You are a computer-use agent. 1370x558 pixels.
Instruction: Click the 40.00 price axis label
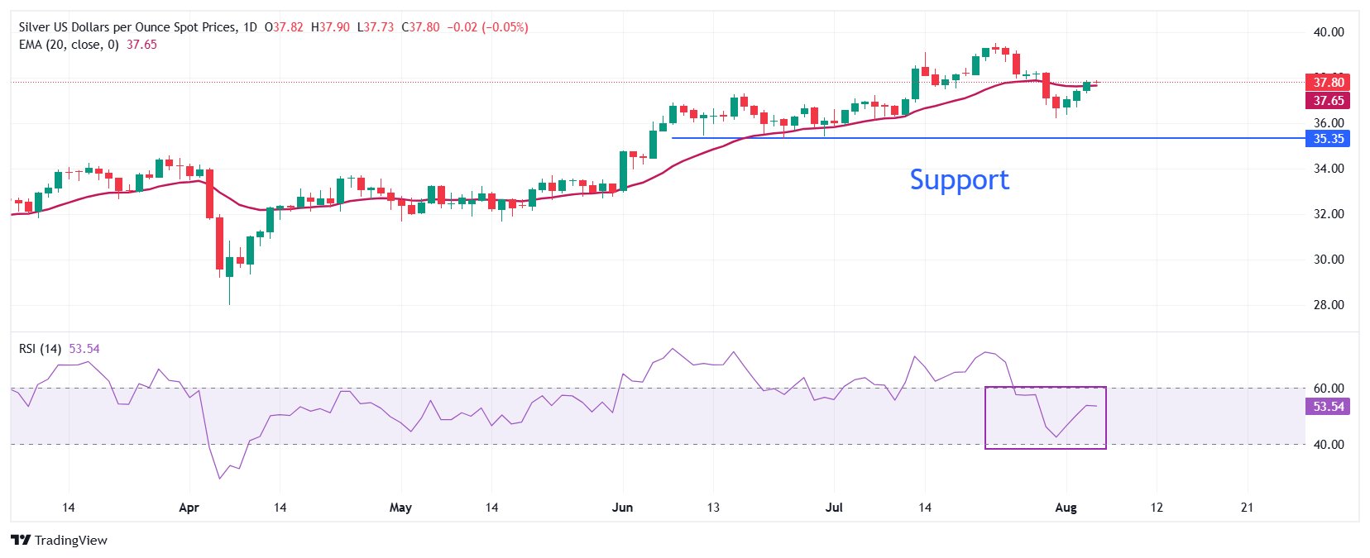1329,32
